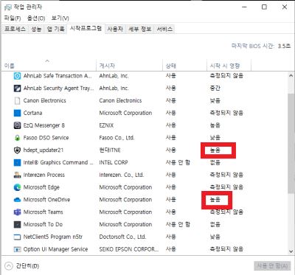
Task: Switch to the 서비스 tab
Action: click(x=164, y=29)
